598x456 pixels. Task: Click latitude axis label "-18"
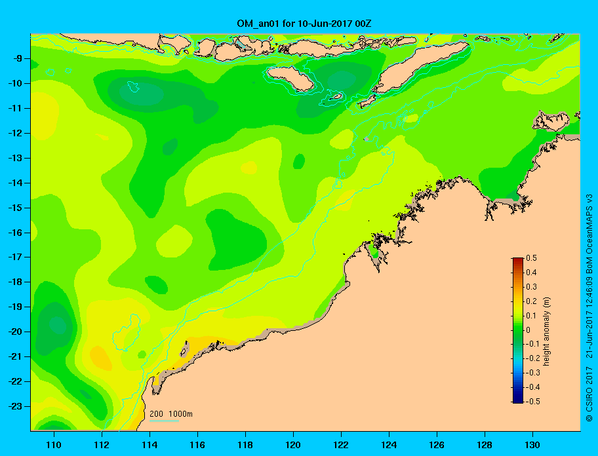(x=15, y=282)
